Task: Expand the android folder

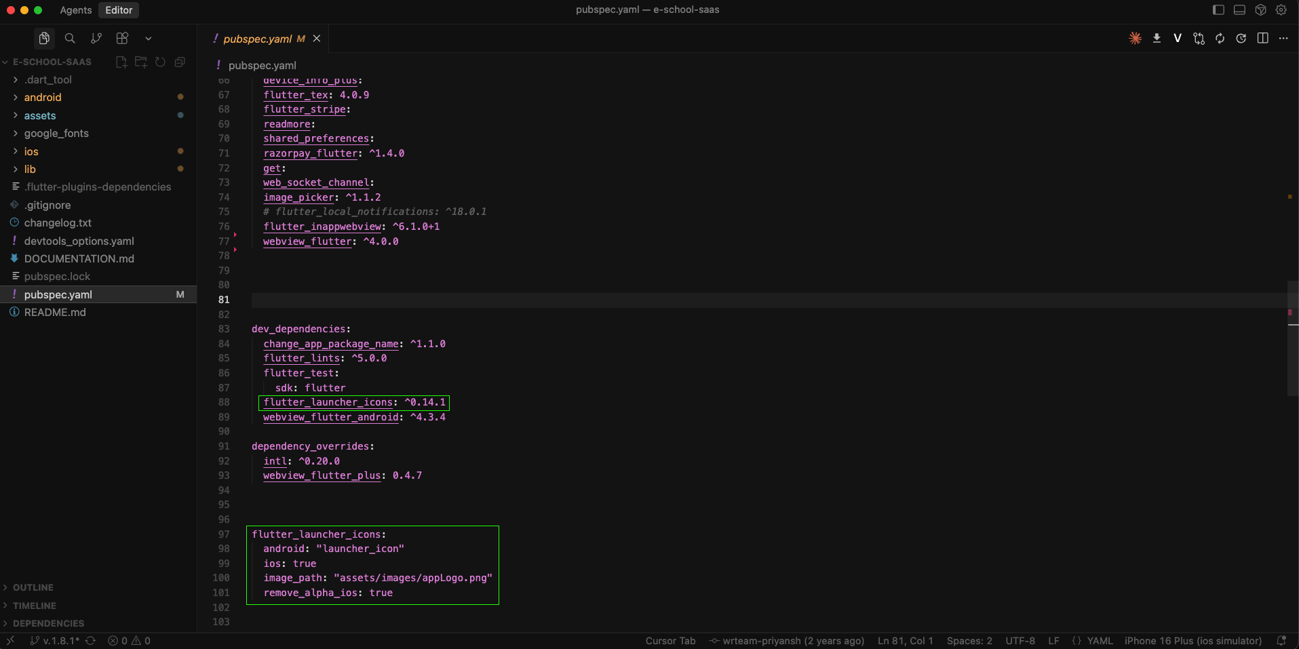Action: pyautogui.click(x=43, y=98)
